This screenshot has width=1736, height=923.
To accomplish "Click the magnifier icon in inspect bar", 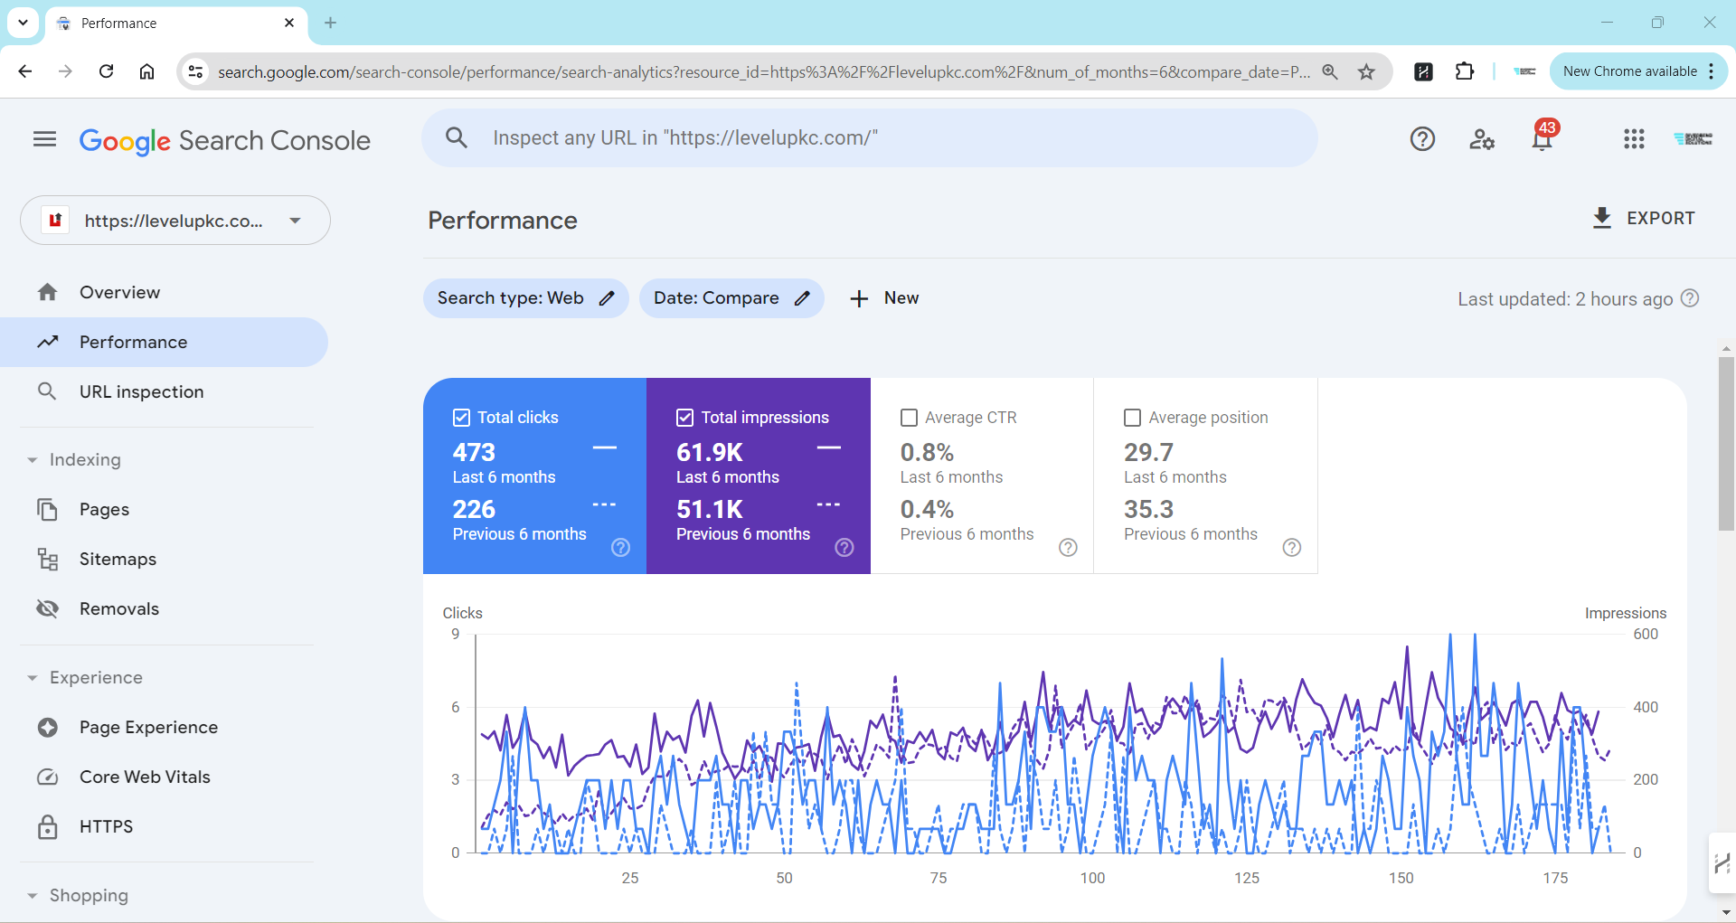I will click(457, 138).
